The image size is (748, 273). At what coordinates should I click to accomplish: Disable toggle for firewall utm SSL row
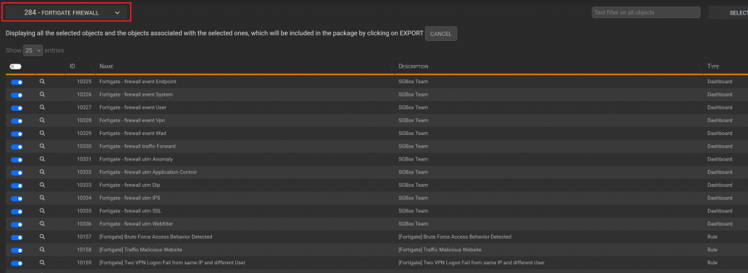click(17, 211)
